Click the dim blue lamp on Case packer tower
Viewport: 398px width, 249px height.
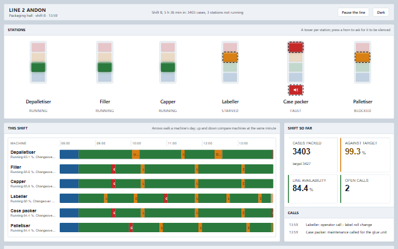(295, 77)
